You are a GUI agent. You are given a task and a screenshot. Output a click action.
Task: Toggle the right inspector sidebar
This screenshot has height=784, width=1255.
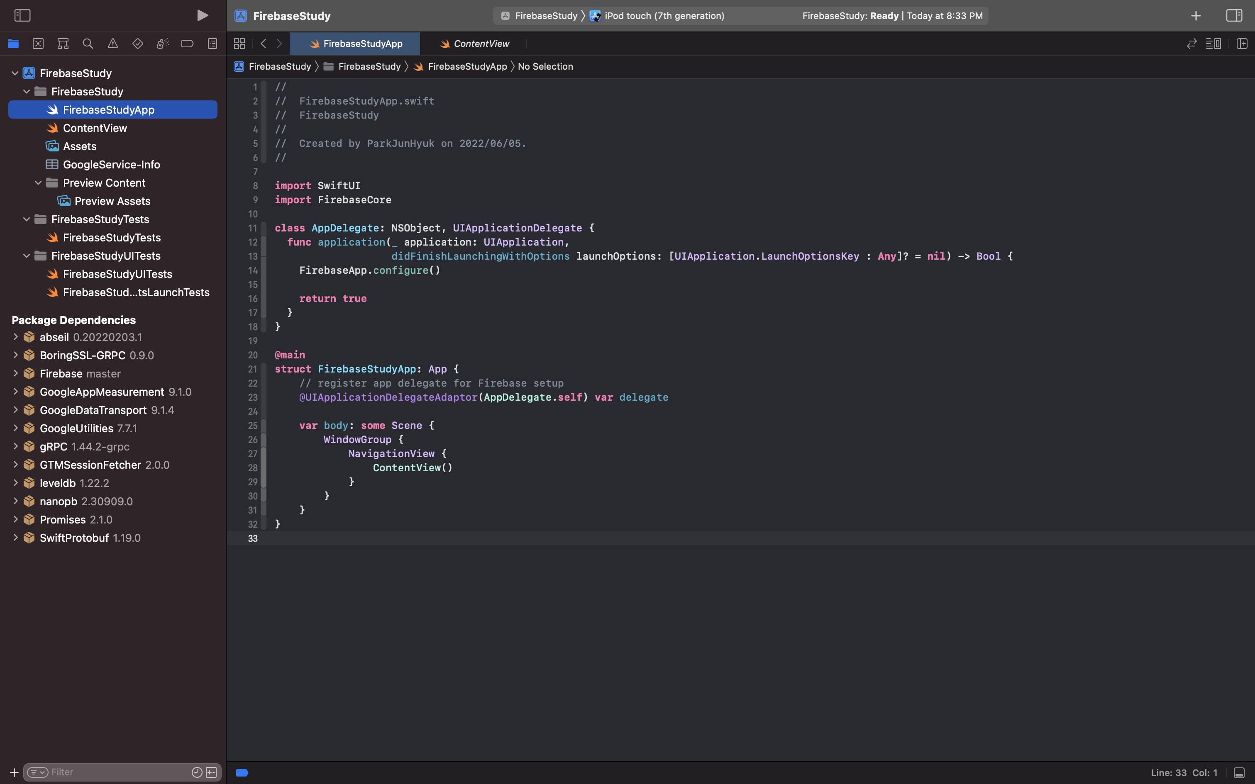[1234, 16]
